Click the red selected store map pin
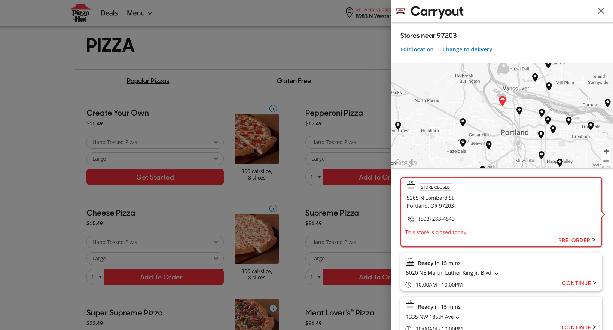613x330 pixels. [x=503, y=100]
